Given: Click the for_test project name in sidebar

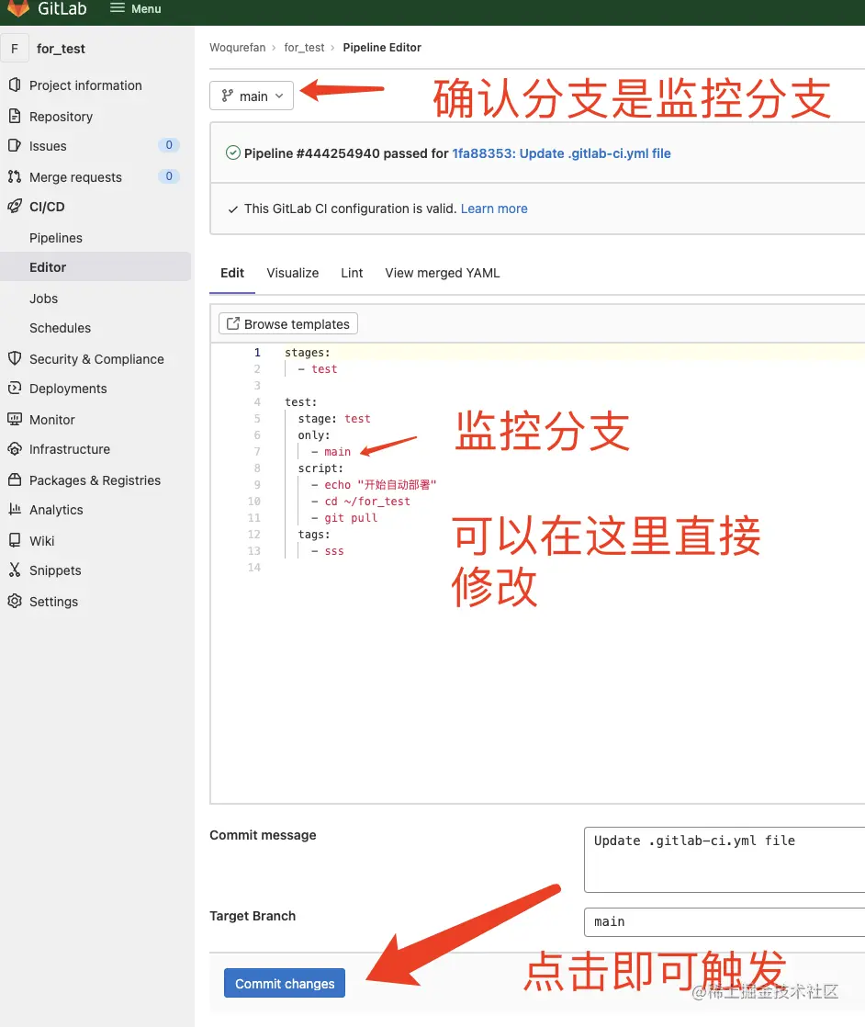Looking at the screenshot, I should pos(61,49).
